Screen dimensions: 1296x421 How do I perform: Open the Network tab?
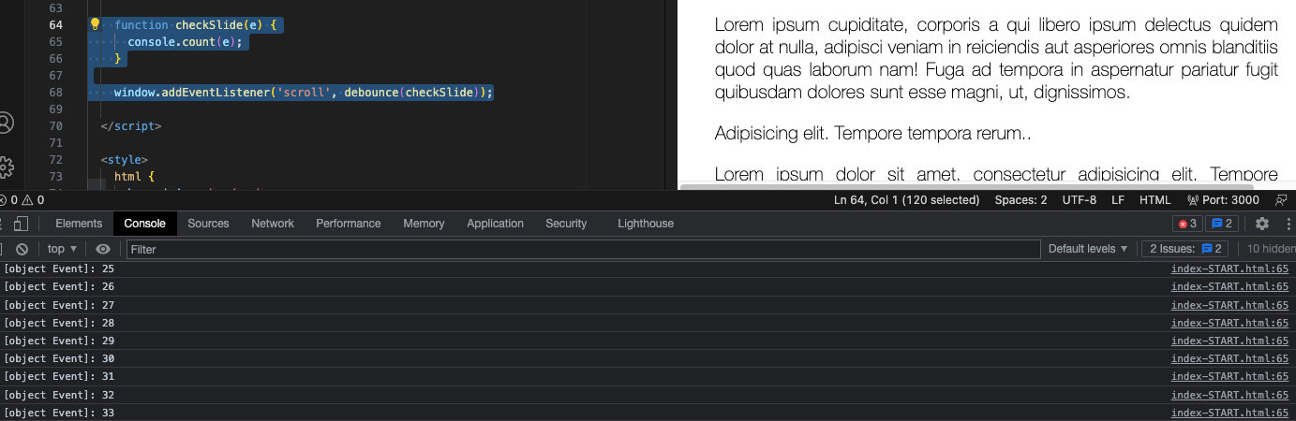[x=273, y=224]
